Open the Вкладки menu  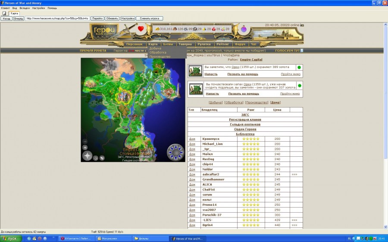pos(25,8)
